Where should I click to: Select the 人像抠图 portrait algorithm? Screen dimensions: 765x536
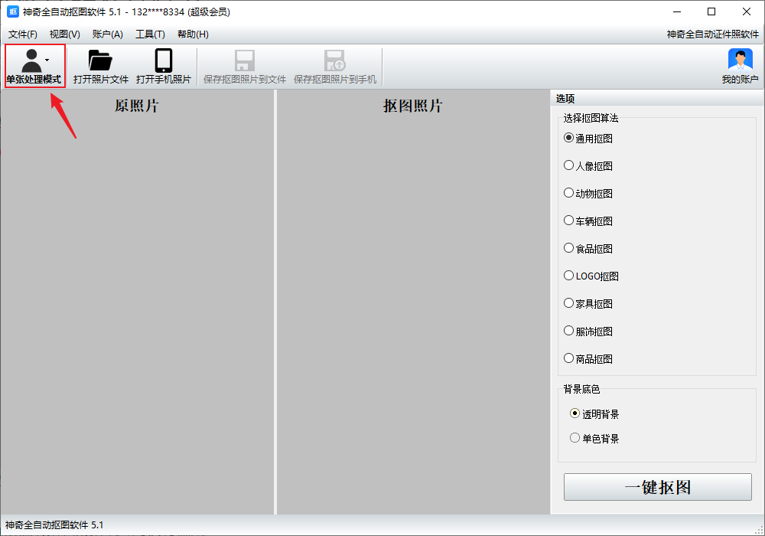click(x=568, y=165)
